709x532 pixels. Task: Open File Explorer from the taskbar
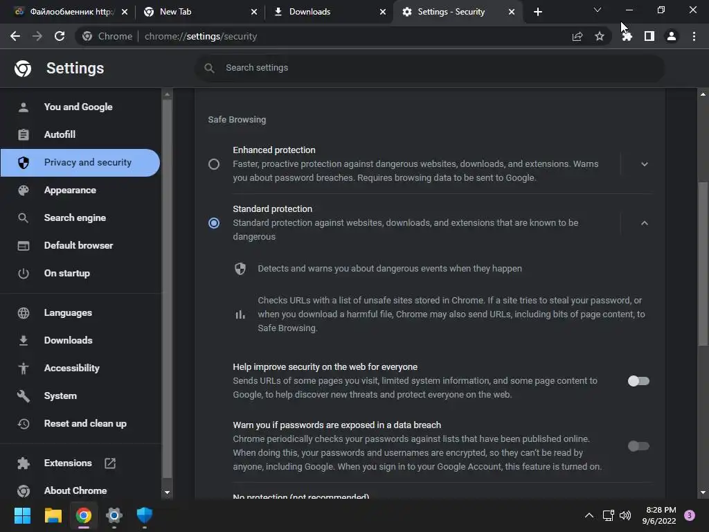(x=53, y=515)
